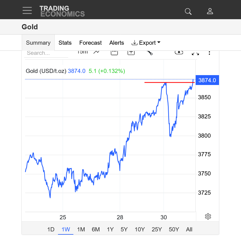Open the user account profile icon
This screenshot has width=241, height=247.
pos(210,11)
